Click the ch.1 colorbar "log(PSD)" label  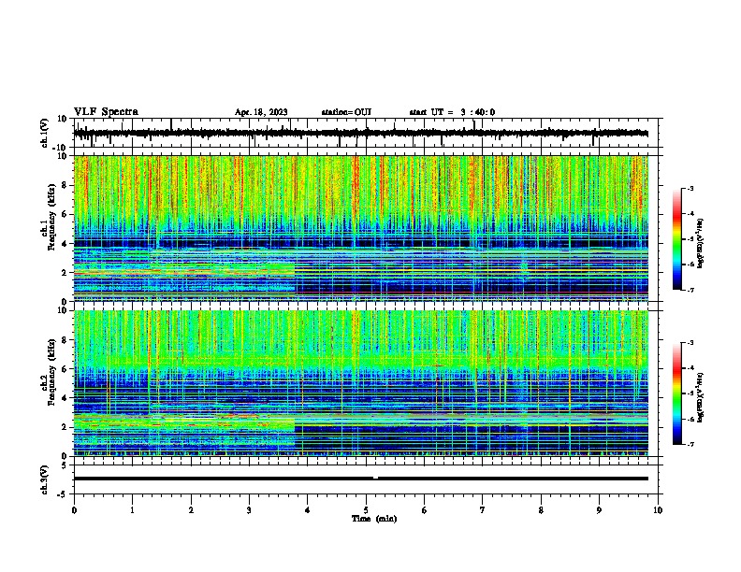[700, 243]
